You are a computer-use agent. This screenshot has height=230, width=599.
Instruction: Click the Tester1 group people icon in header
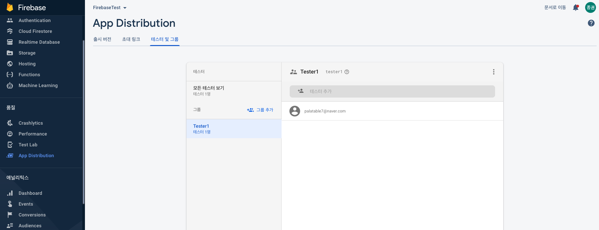coord(293,72)
